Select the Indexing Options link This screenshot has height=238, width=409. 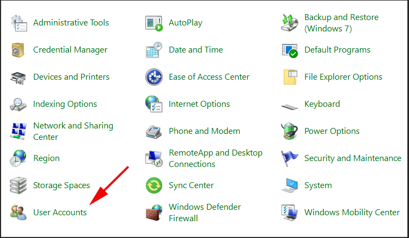(x=65, y=104)
